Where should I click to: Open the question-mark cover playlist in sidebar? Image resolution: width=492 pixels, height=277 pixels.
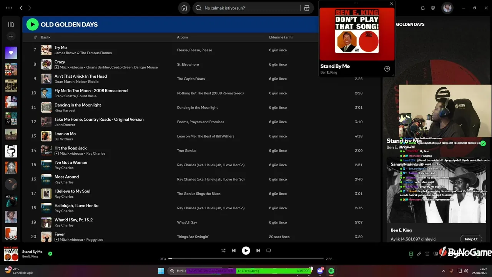tap(11, 151)
